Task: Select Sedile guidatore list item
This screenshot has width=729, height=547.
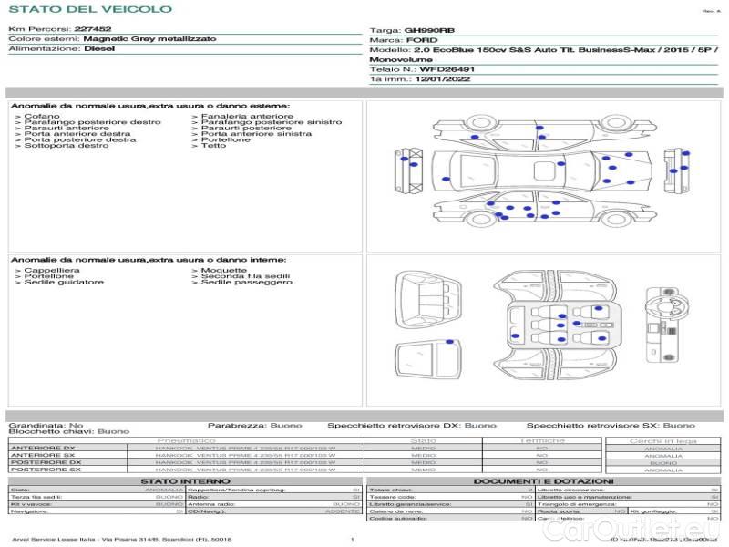Action: [x=64, y=283]
